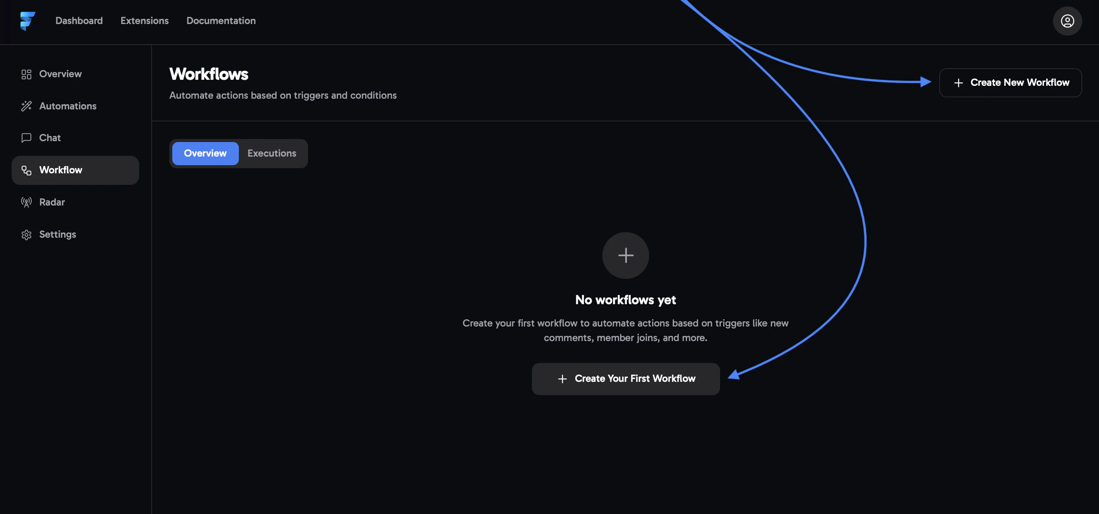The width and height of the screenshot is (1099, 514).
Task: Open Radar using its signal icon
Action: (26, 202)
